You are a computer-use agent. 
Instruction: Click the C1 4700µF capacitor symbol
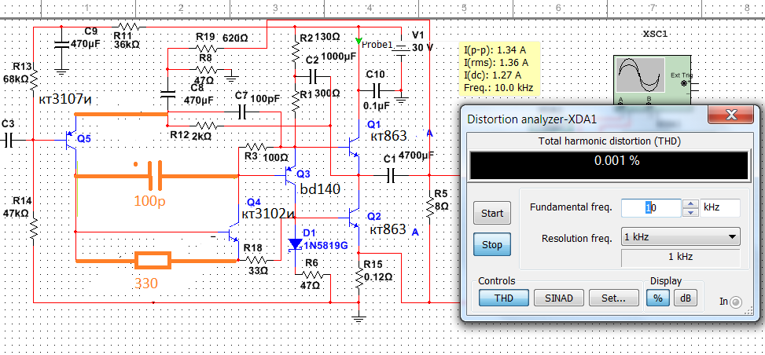[x=392, y=175]
